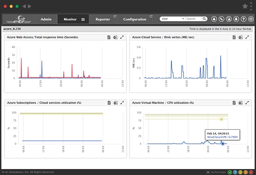Click the highlighted blue data point on CPU chart
The height and width of the screenshot is (175, 256).
(x=223, y=144)
